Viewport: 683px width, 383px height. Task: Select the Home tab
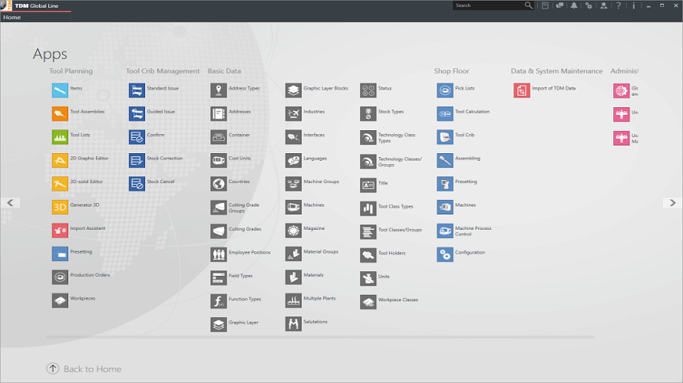[x=12, y=18]
